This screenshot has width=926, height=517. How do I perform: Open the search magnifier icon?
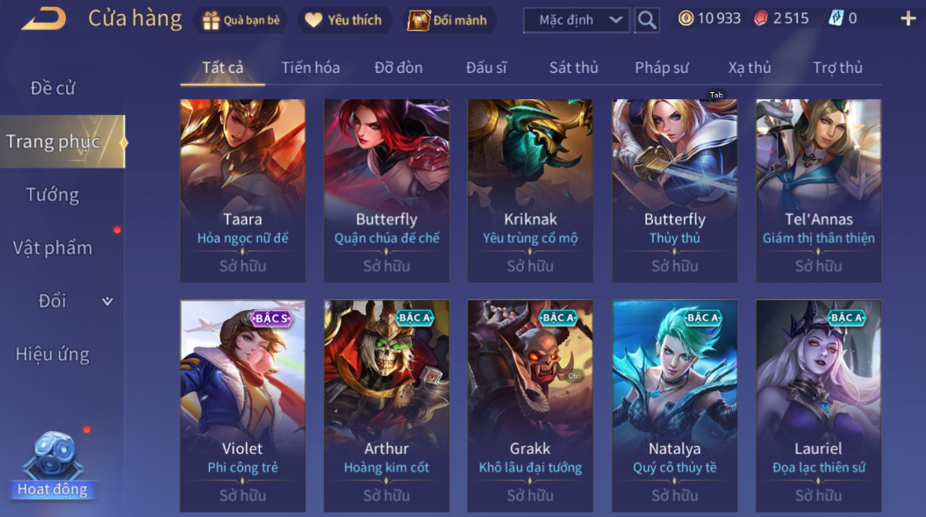click(647, 20)
